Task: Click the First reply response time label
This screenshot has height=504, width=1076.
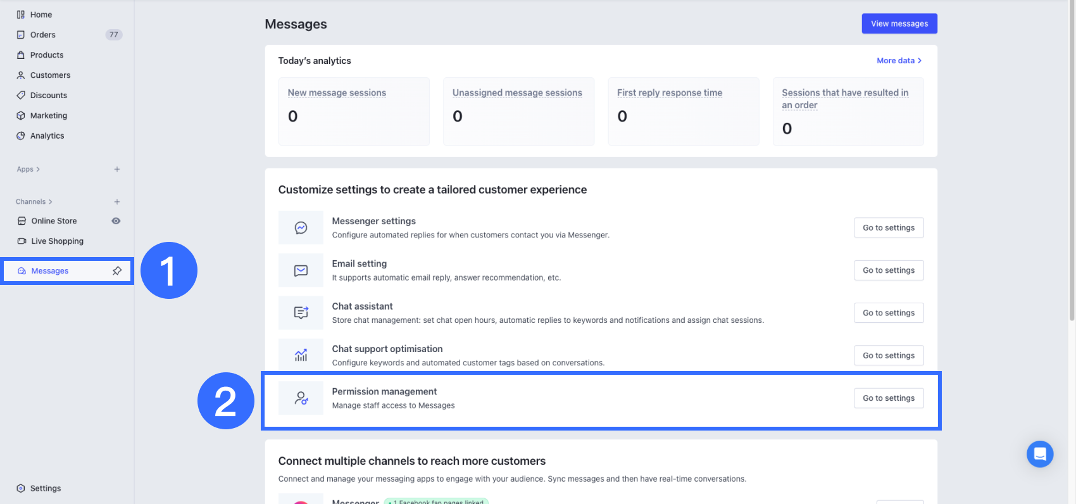Action: click(670, 93)
